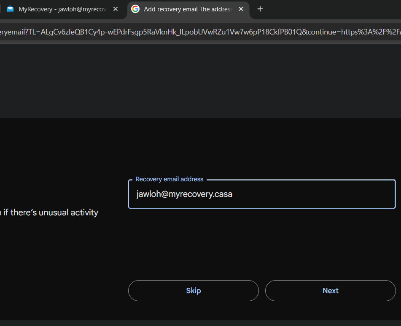The height and width of the screenshot is (326, 401).
Task: Click the MyRecovery mail envelope favicon
Action: coord(10,9)
